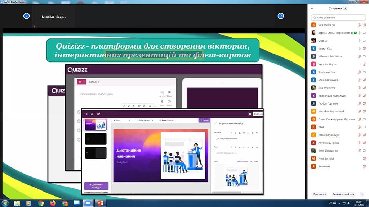Click Любов Горпинич disabled camera icon
This screenshot has width=369, height=207.
click(364, 103)
